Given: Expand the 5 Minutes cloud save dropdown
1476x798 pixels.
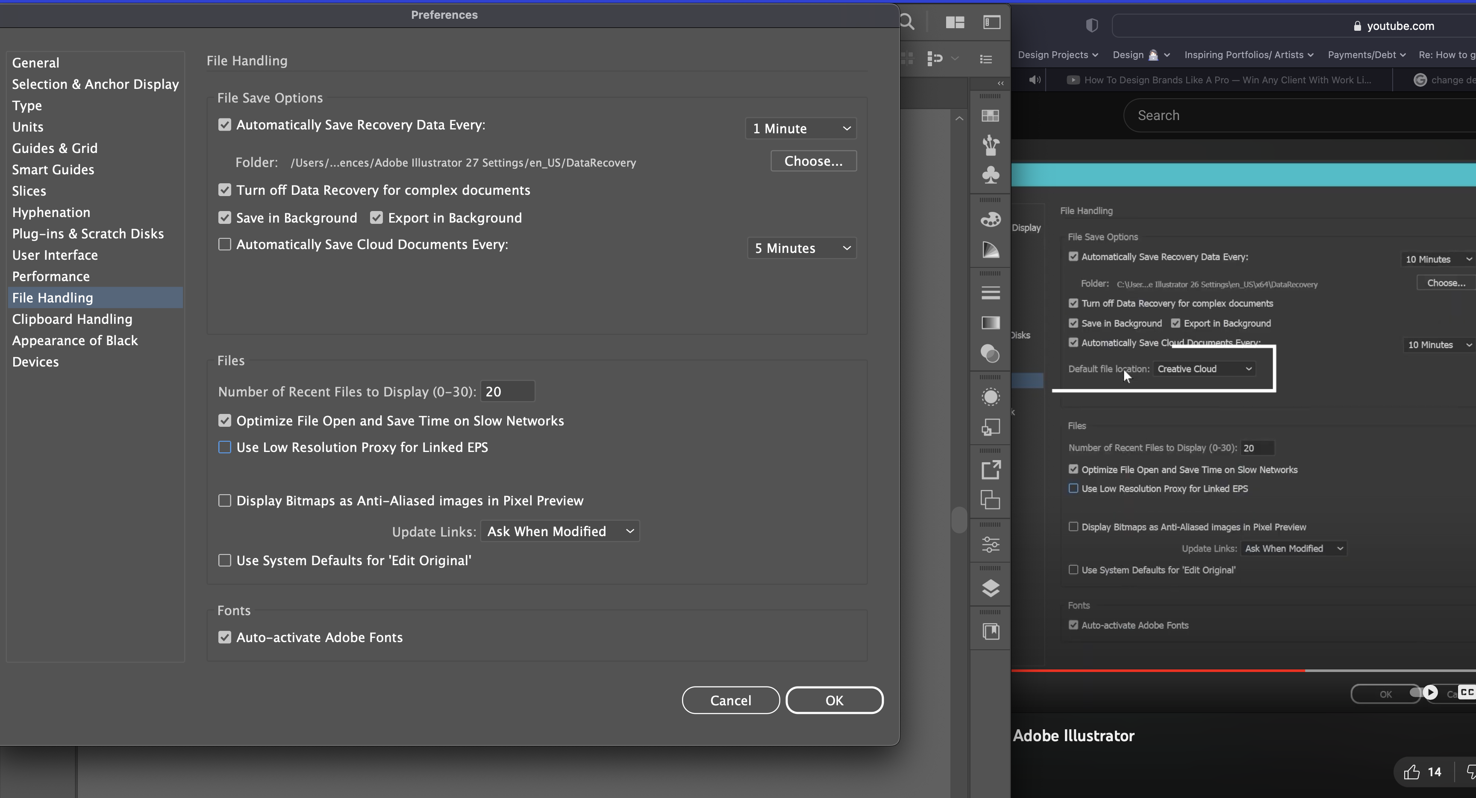Looking at the screenshot, I should [801, 248].
